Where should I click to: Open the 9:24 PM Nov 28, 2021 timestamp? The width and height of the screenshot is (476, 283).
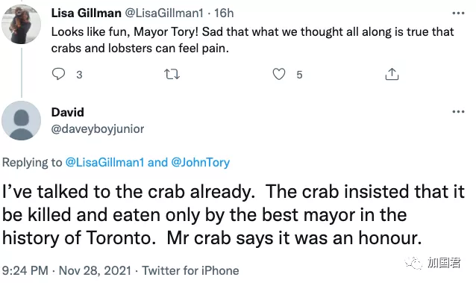[x=66, y=270]
